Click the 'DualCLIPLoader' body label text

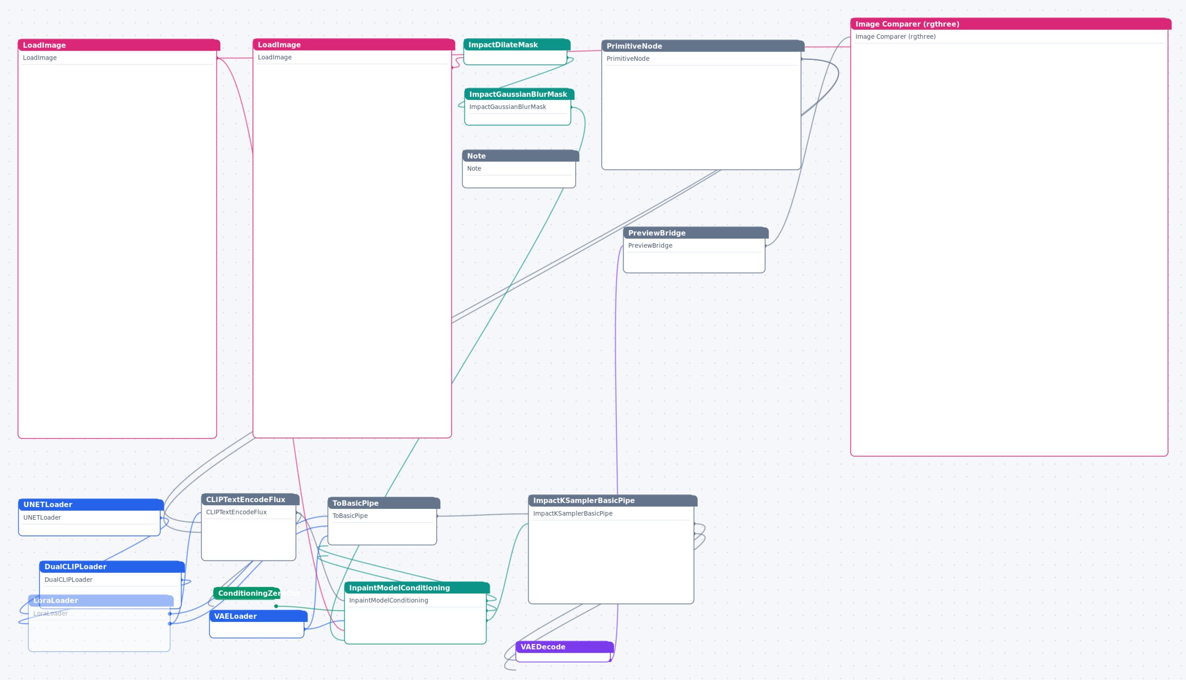(68, 579)
